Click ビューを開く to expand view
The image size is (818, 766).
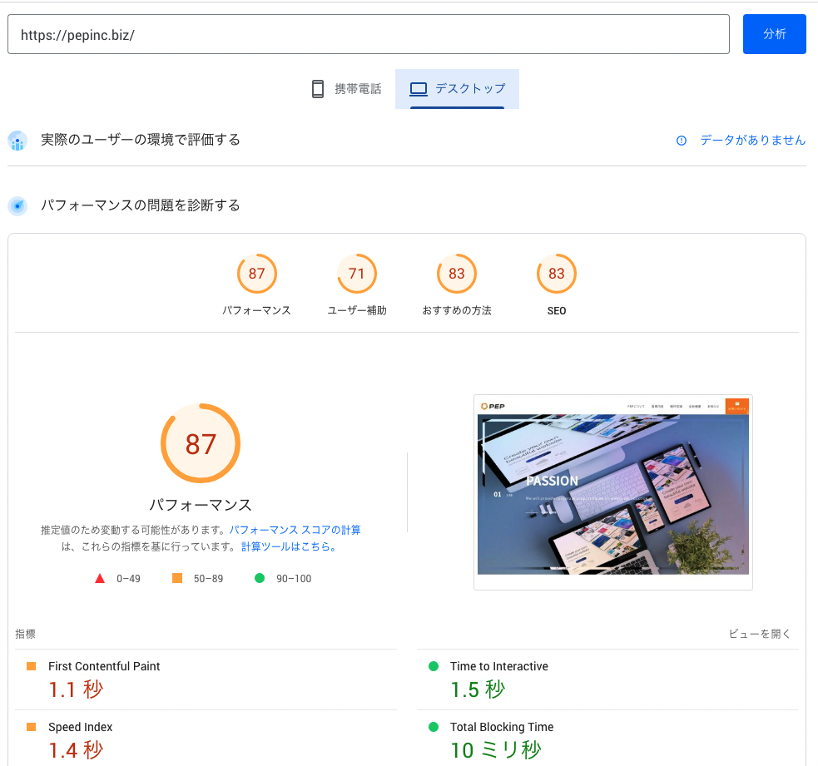click(759, 634)
